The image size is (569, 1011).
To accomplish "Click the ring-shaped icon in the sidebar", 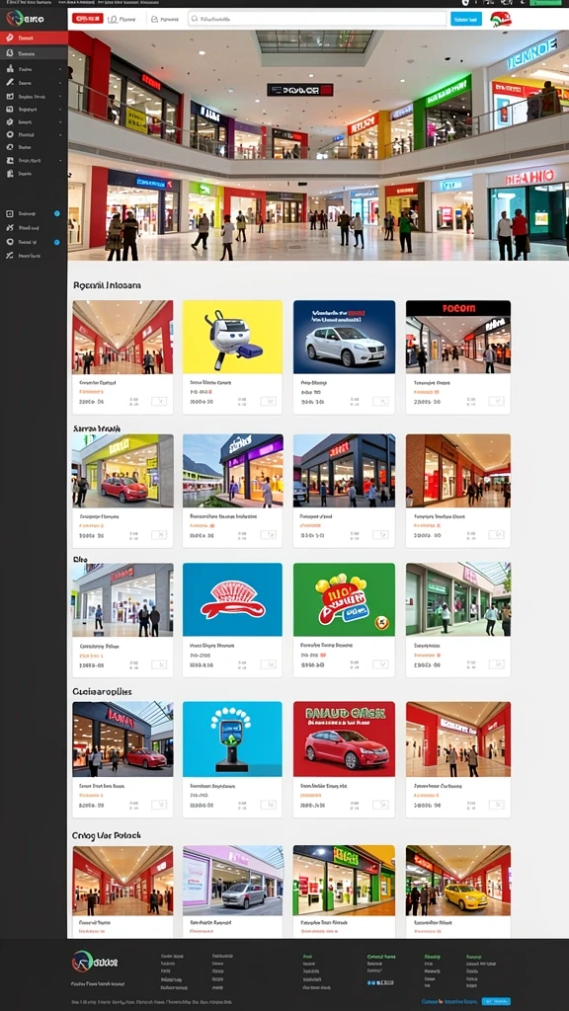I will click(10, 134).
